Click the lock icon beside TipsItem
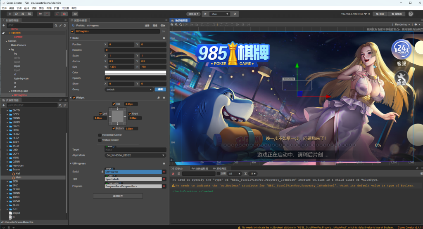Screen dimensions: 423x229 click(3, 33)
